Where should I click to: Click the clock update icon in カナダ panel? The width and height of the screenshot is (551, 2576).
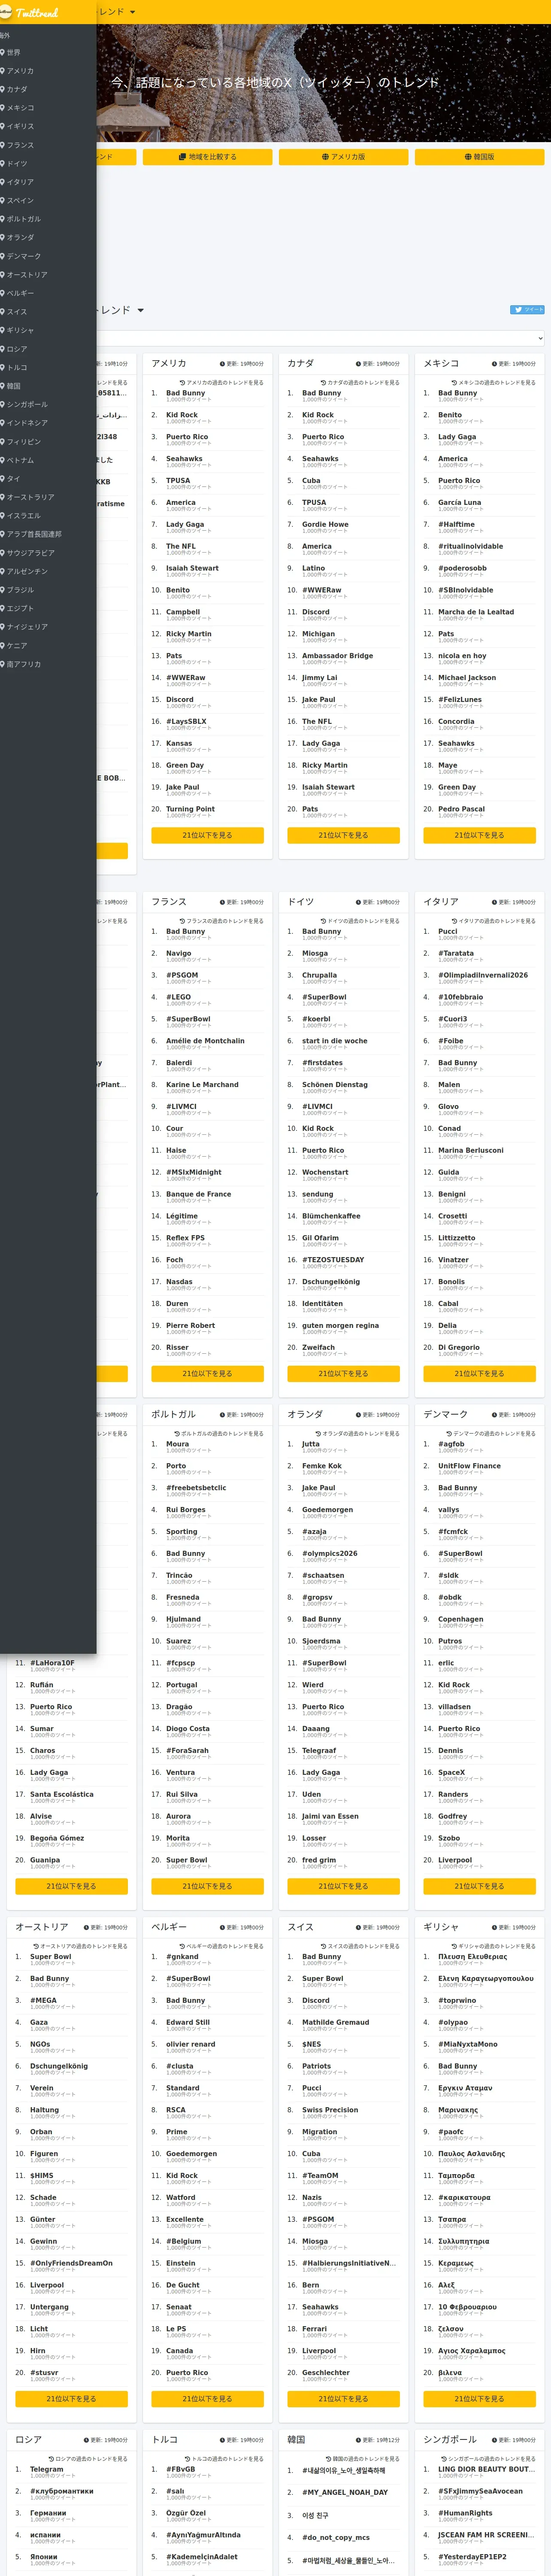tap(358, 364)
